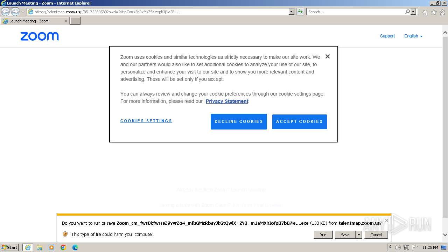Click the volume speaker tray icon
This screenshot has width=448, height=252.
[x=398, y=247]
